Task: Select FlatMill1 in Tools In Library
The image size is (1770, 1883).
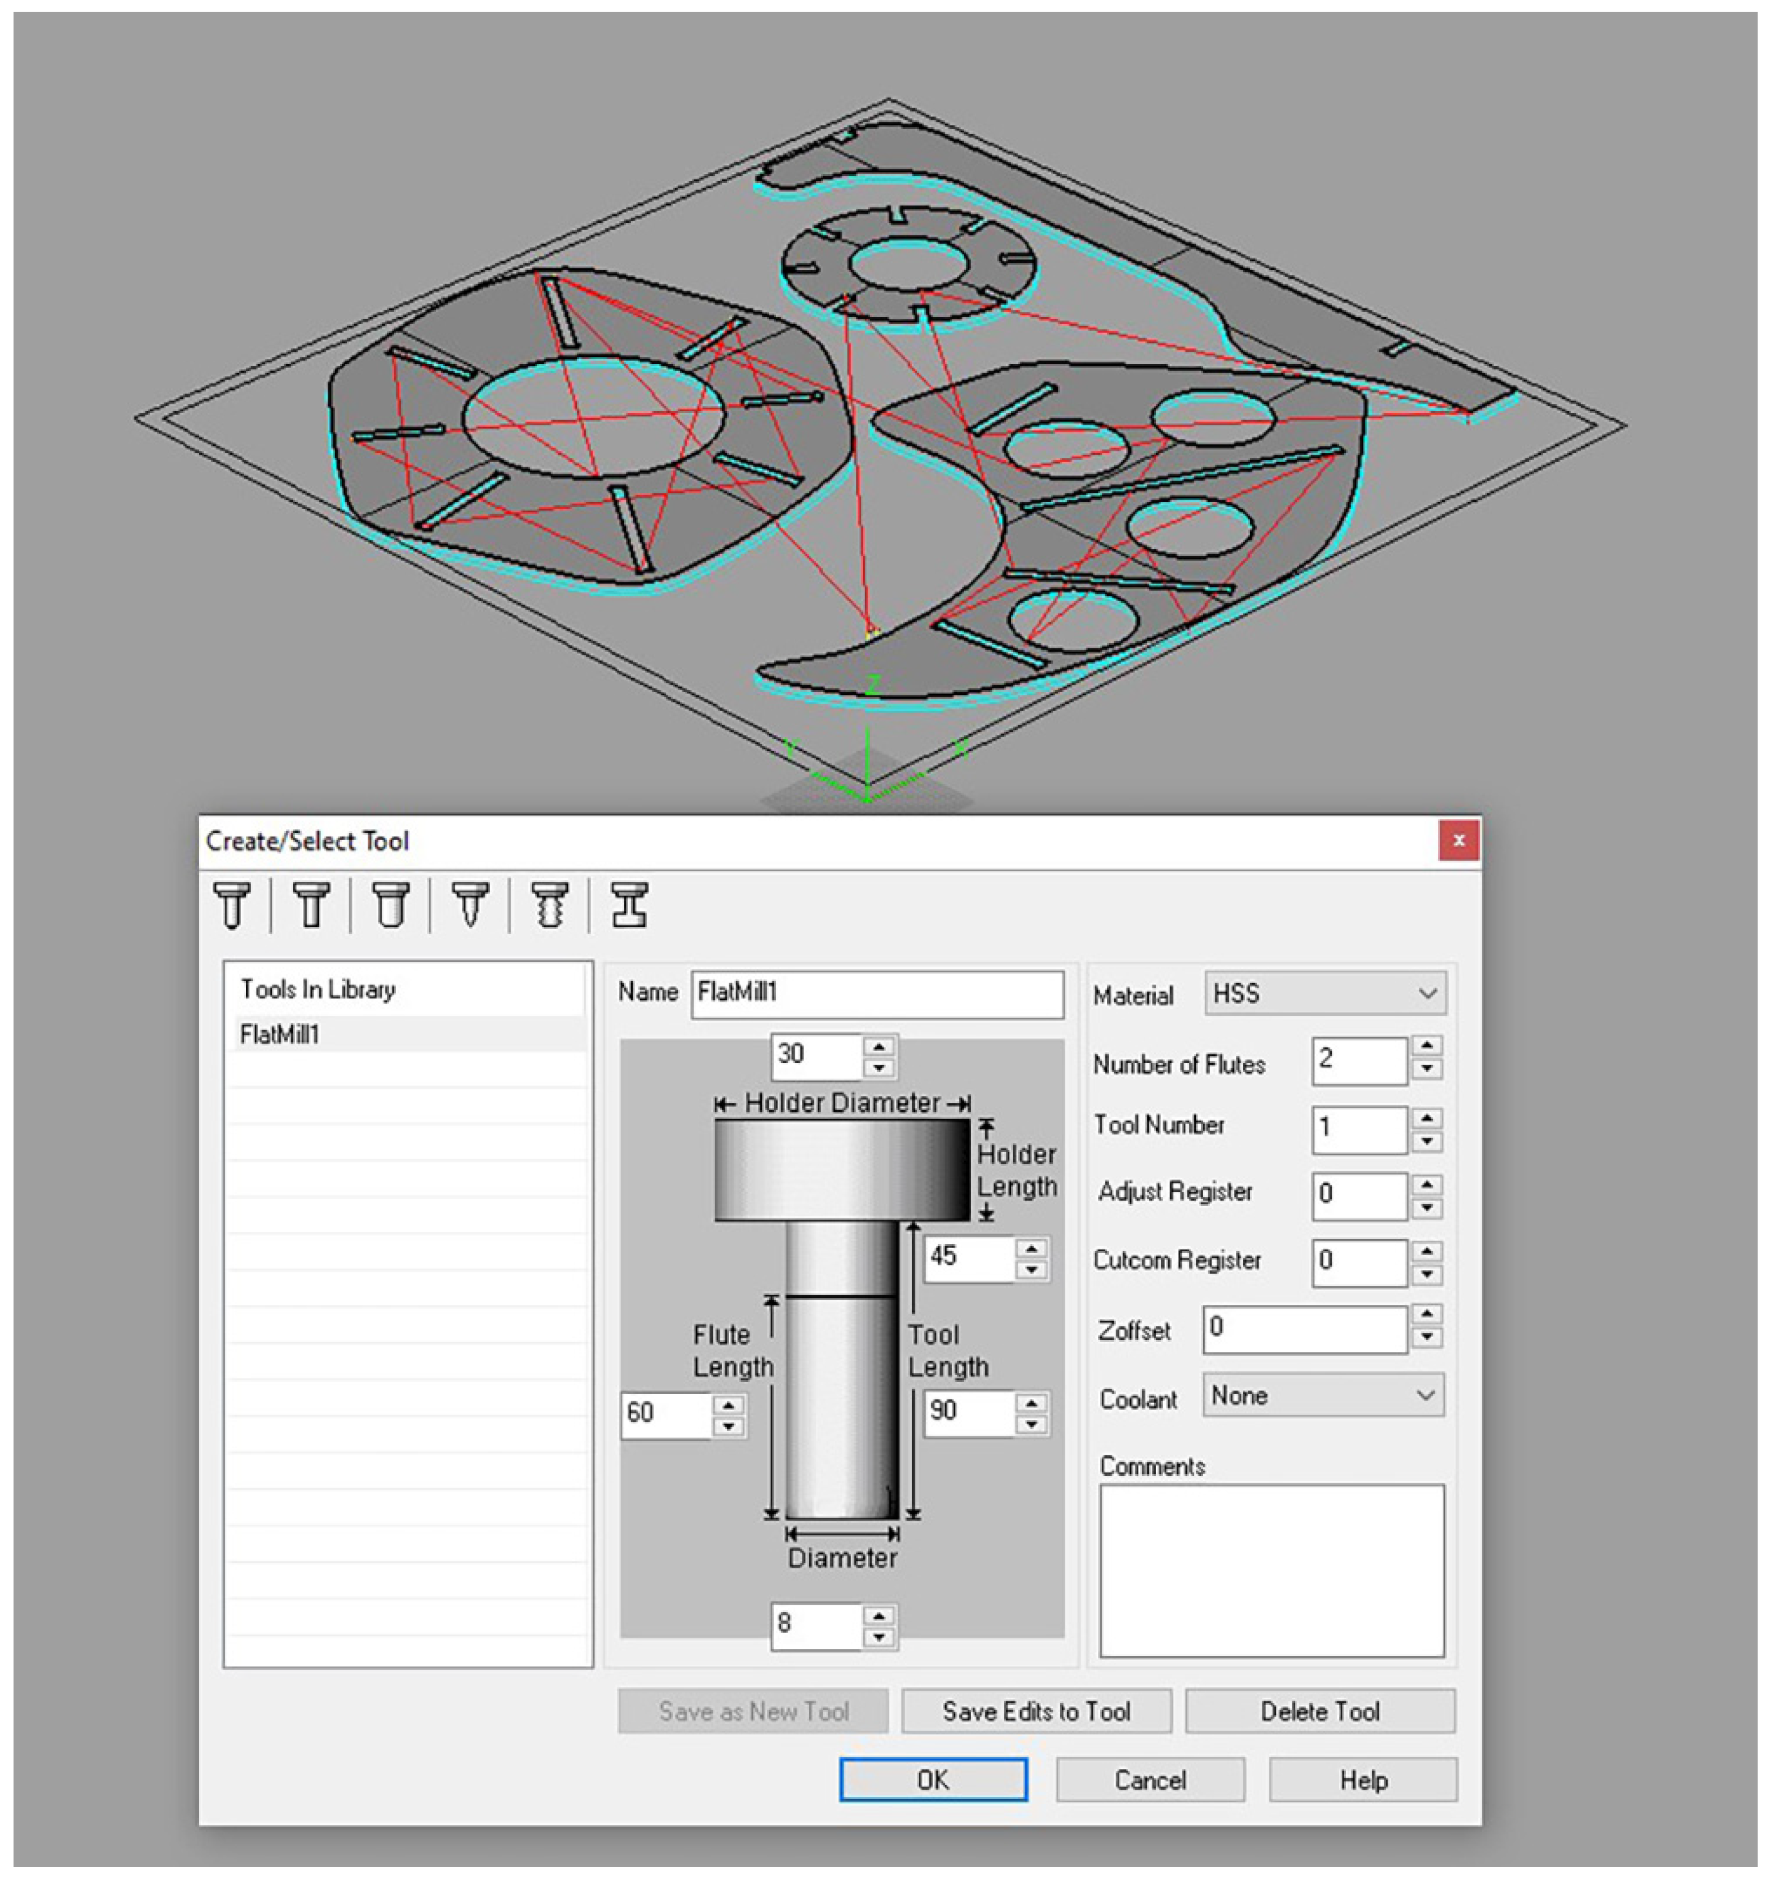Action: click(x=281, y=1034)
